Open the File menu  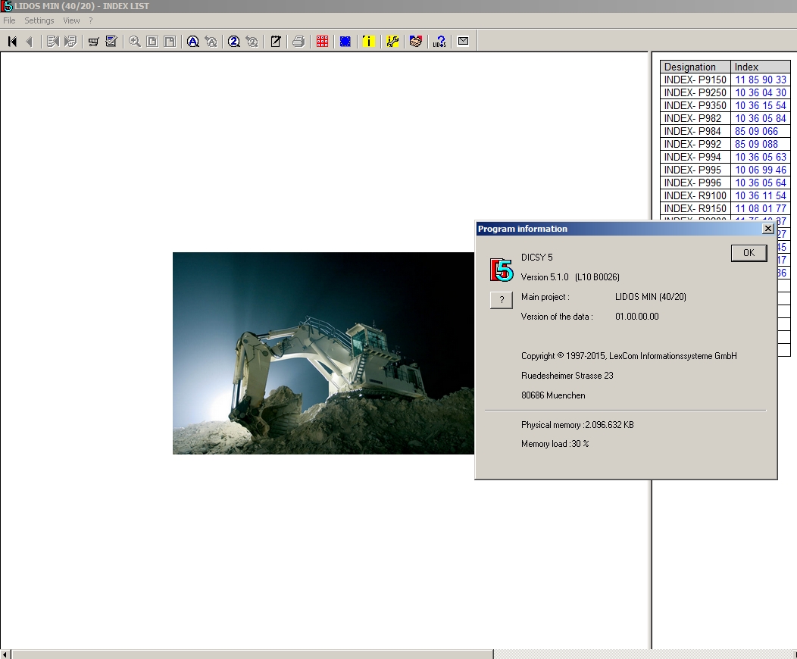(x=9, y=20)
